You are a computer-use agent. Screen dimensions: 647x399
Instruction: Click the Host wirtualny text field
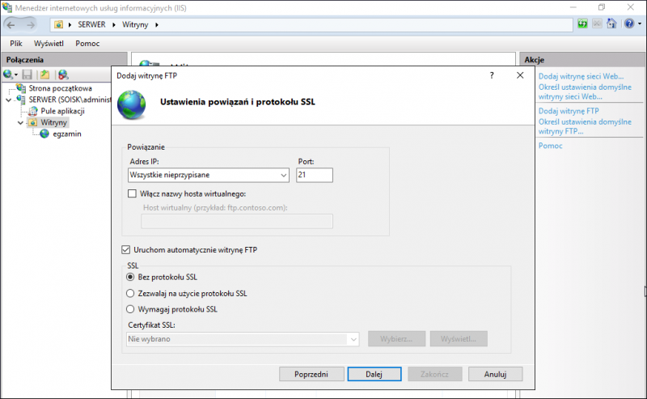pyautogui.click(x=237, y=222)
